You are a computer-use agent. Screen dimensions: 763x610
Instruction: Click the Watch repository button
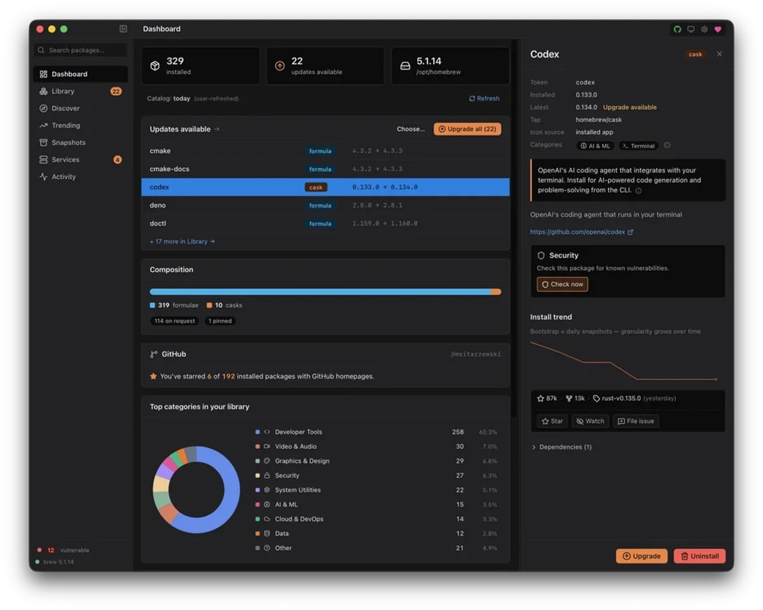590,421
